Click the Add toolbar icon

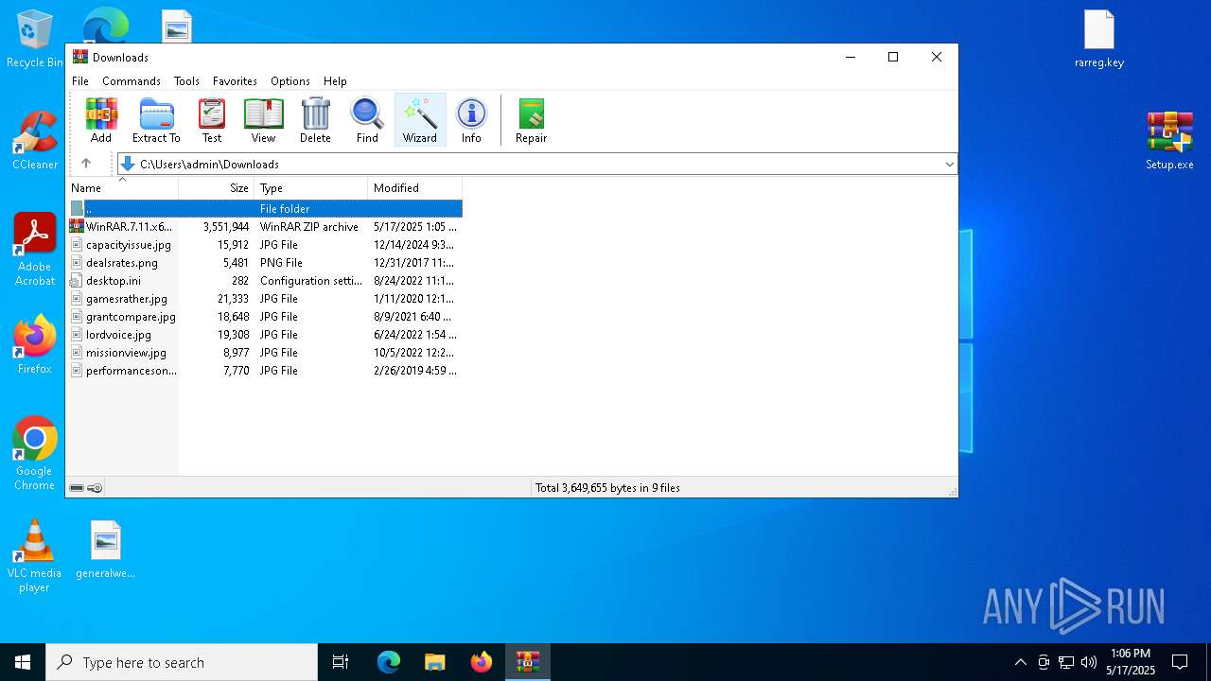tap(101, 120)
